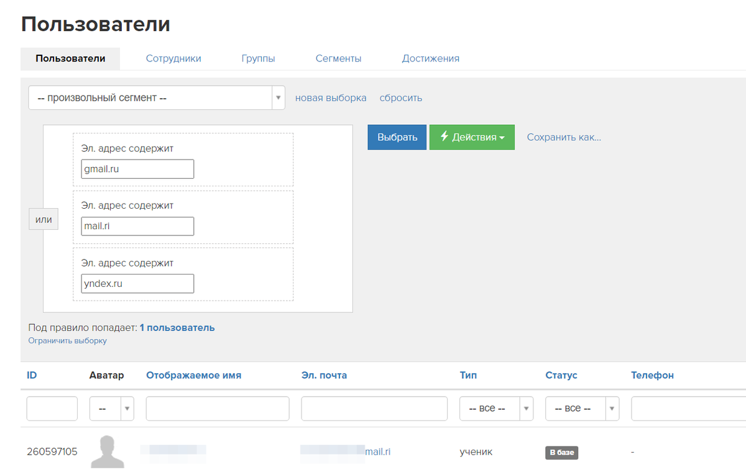The height and width of the screenshot is (472, 746).
Task: Click the Телефон filter input
Action: [x=688, y=409]
